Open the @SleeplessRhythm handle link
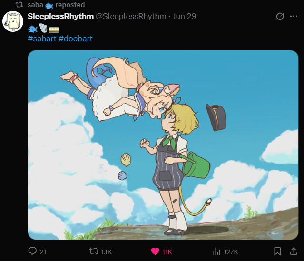This screenshot has height=261, width=304. point(131,17)
